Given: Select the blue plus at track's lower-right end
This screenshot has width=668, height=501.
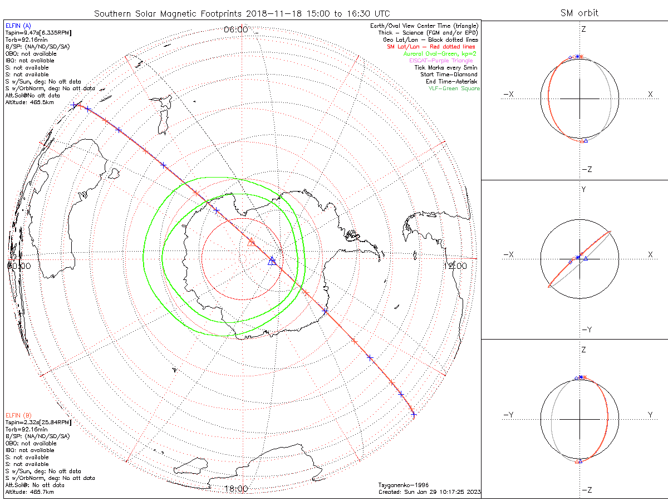Looking at the screenshot, I should click(x=413, y=414).
